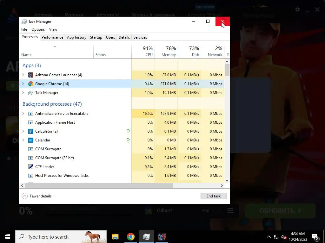Click the horizontal scrollbar thumb
Viewport: 325px width, 243px height.
tap(99, 185)
